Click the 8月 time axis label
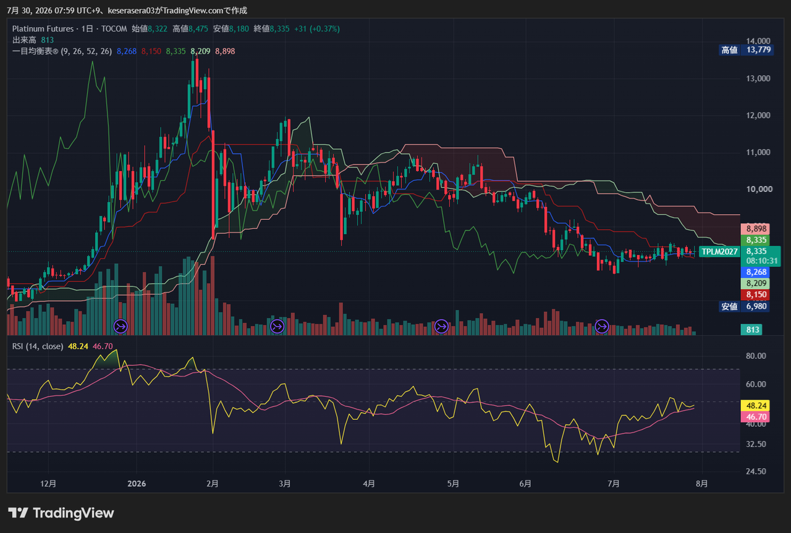Screen dimensions: 791x533 (701, 484)
